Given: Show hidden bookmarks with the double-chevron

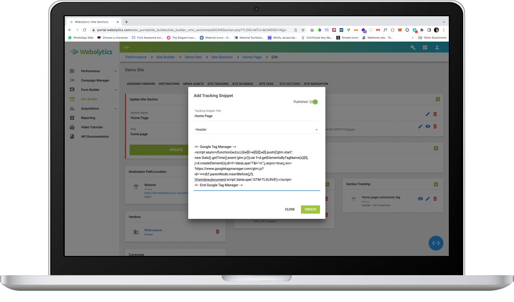Looking at the screenshot, I should (x=412, y=38).
